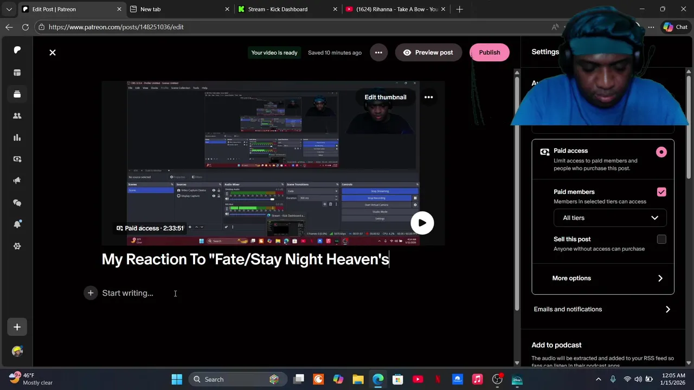View site information icon in address bar
This screenshot has height=390, width=694.
point(42,27)
